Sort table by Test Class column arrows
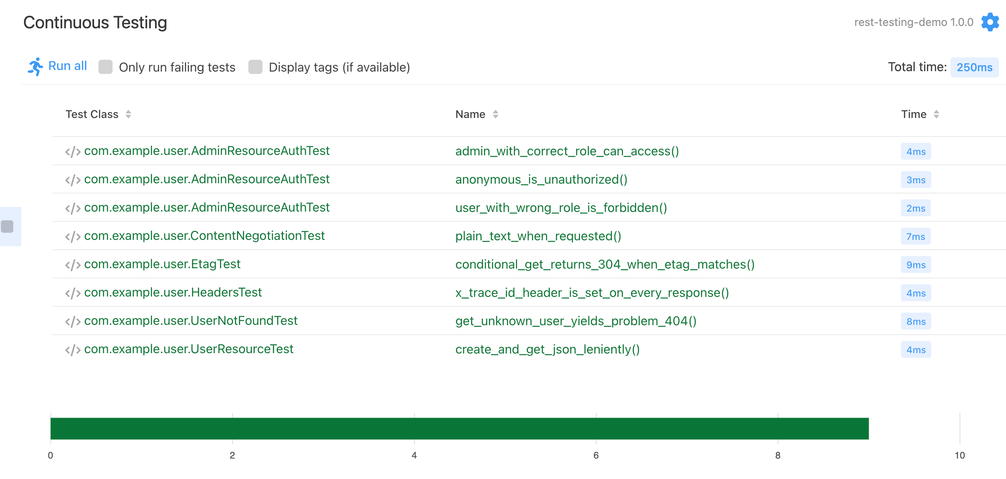This screenshot has height=479, width=1006. click(128, 114)
